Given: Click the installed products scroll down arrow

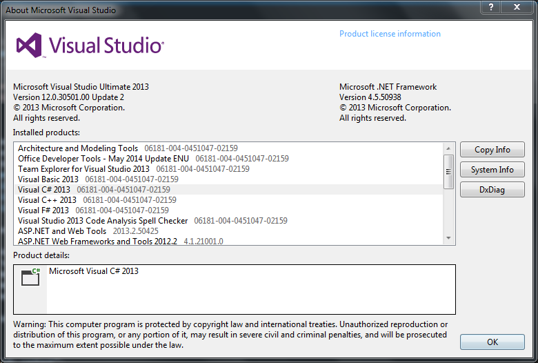Looking at the screenshot, I should tap(448, 238).
